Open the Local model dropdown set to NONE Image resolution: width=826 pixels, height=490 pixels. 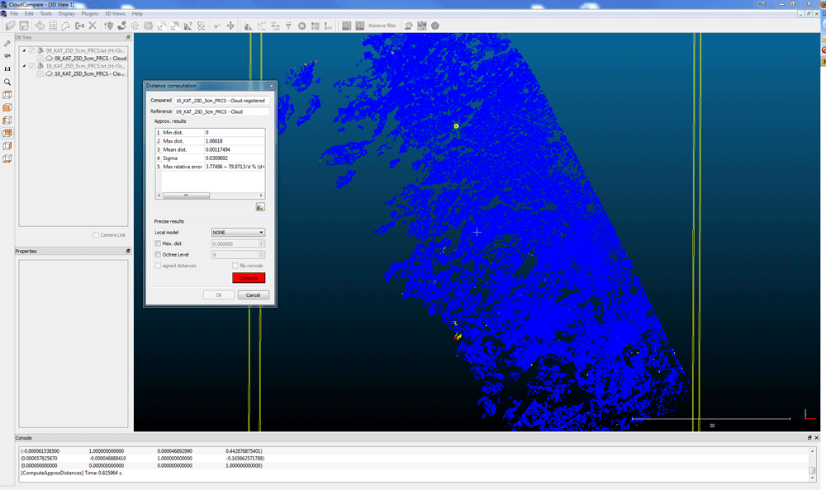[238, 232]
